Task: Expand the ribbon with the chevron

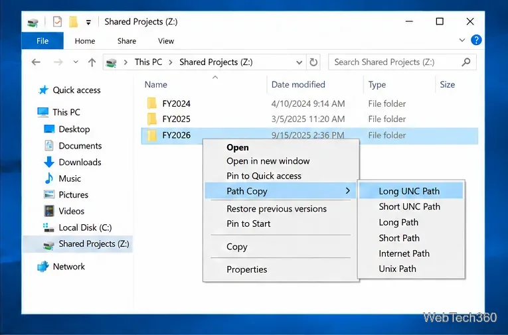Action: click(462, 40)
